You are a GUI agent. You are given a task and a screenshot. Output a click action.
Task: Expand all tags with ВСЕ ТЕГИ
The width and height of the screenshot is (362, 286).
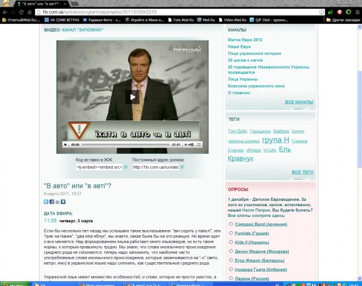pos(302,173)
